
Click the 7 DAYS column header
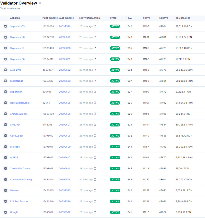146,18
